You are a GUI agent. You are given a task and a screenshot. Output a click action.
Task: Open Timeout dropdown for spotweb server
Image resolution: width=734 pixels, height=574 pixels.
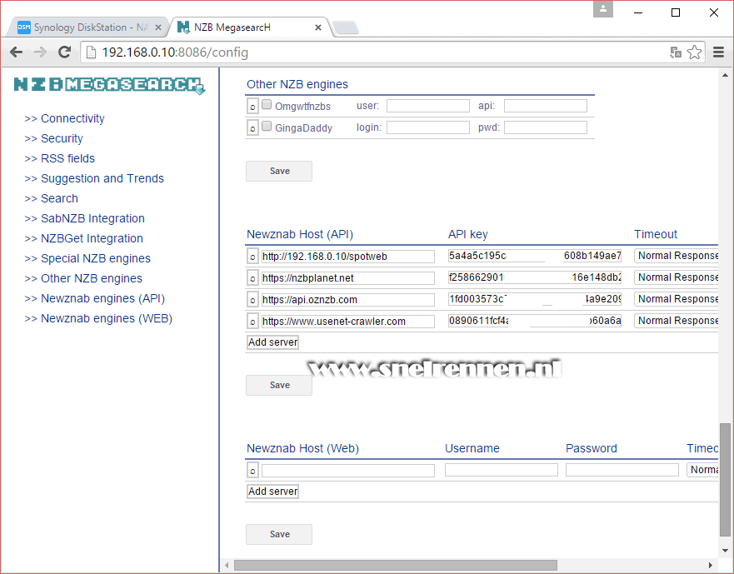pos(677,256)
